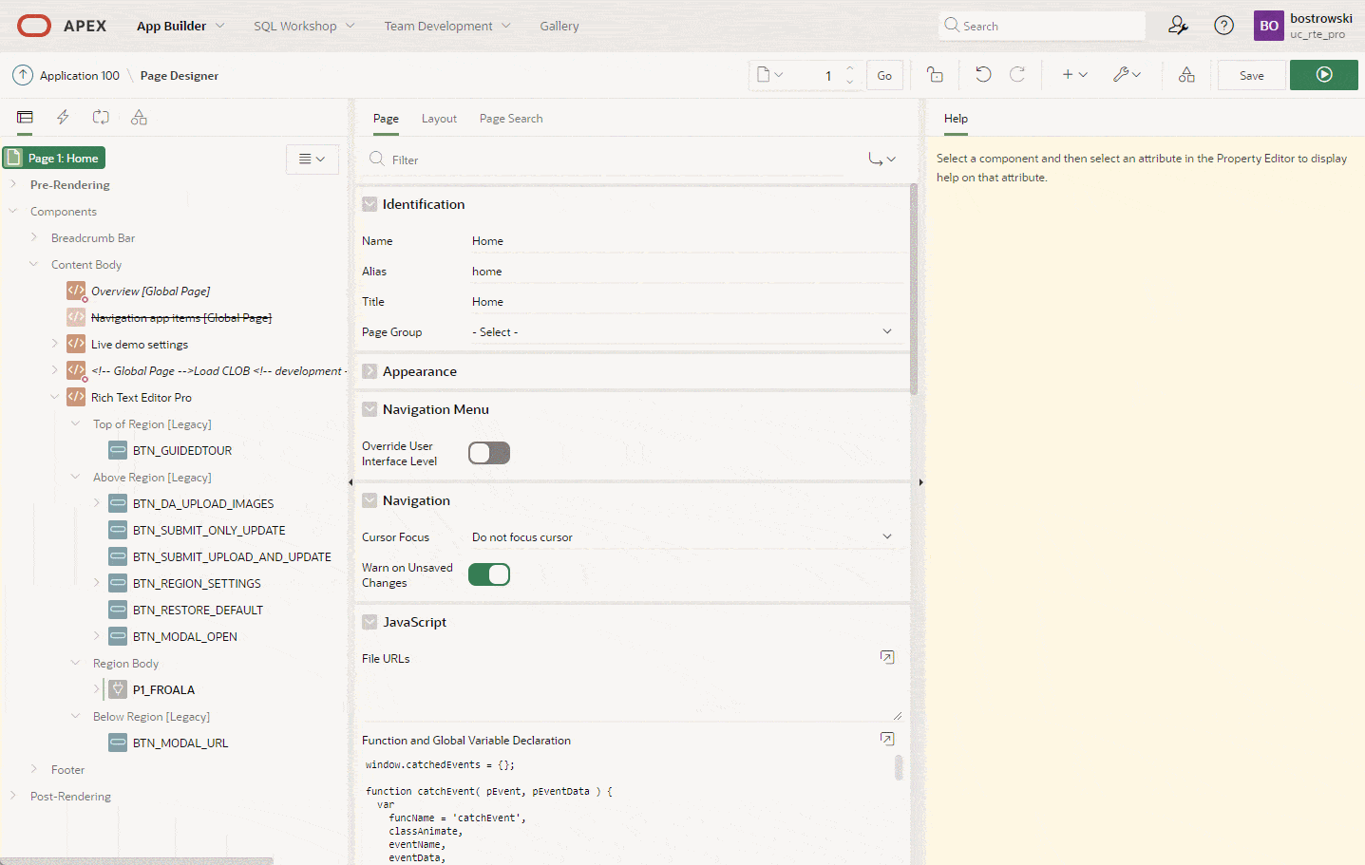The image size is (1365, 865).
Task: Click the Oracle APEX logo icon
Action: pos(34,26)
